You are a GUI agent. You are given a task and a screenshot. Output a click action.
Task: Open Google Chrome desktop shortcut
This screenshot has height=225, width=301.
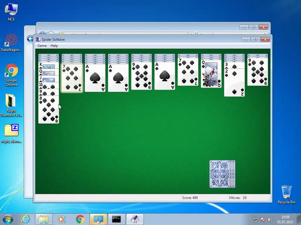tap(11, 75)
